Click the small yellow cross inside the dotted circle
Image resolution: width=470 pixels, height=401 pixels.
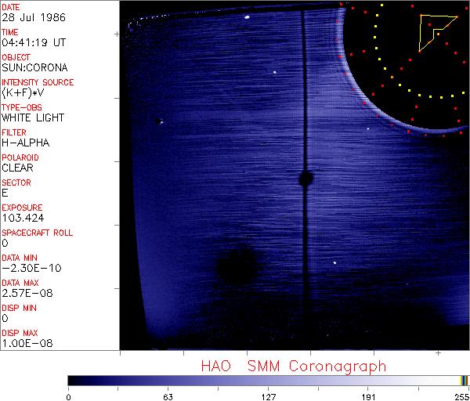392,77
